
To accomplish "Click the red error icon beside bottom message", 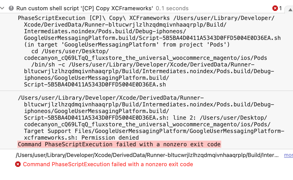I will point(18,164).
